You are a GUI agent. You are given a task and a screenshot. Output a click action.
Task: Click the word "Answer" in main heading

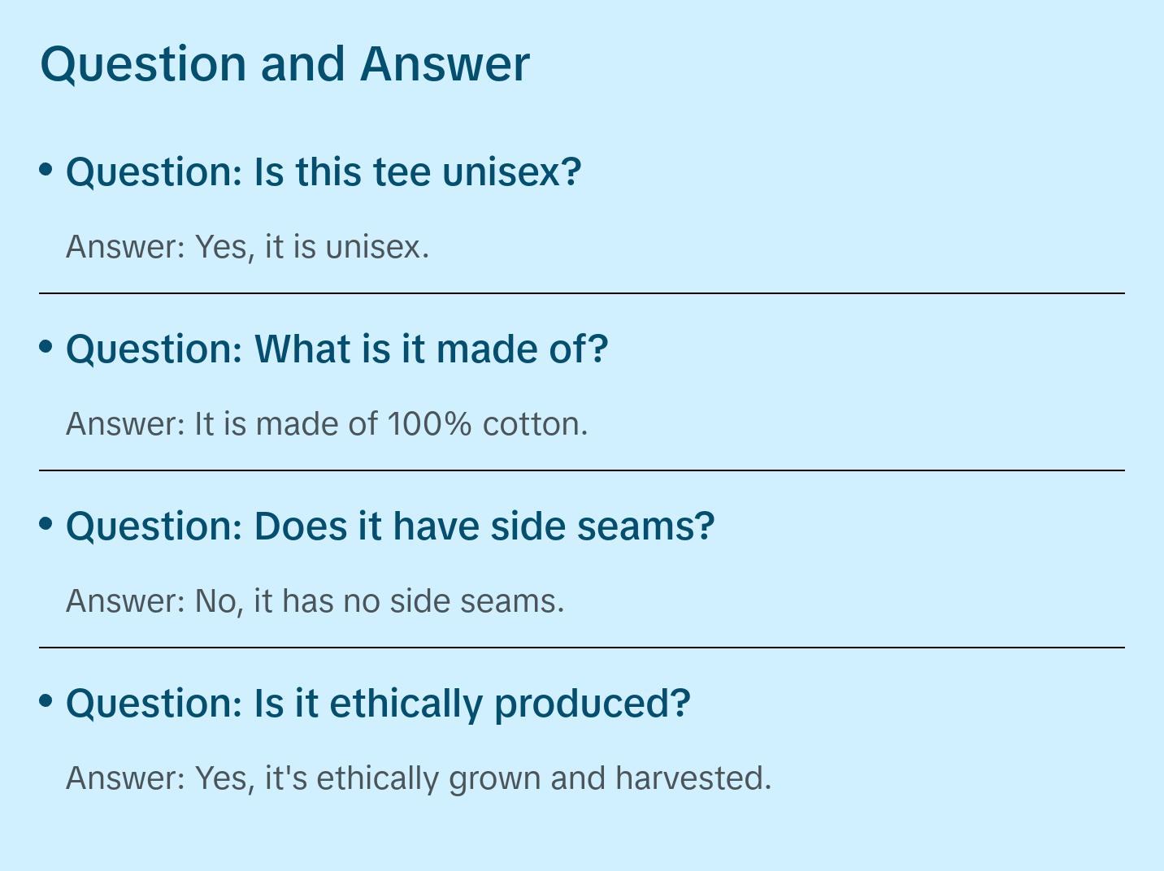(445, 65)
